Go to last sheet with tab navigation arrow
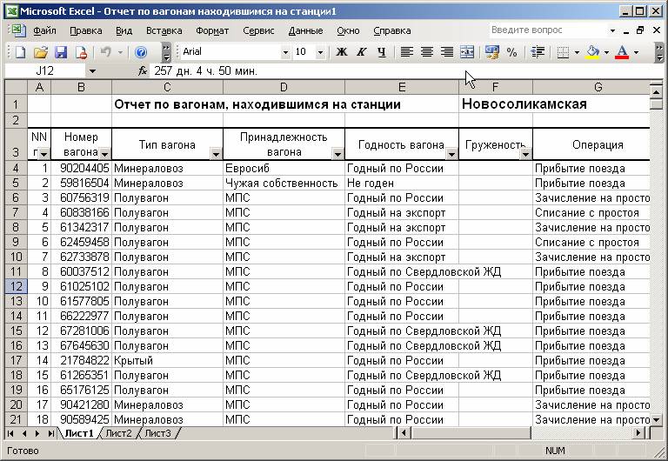Screen dimensions: 668x461 pyautogui.click(x=50, y=433)
